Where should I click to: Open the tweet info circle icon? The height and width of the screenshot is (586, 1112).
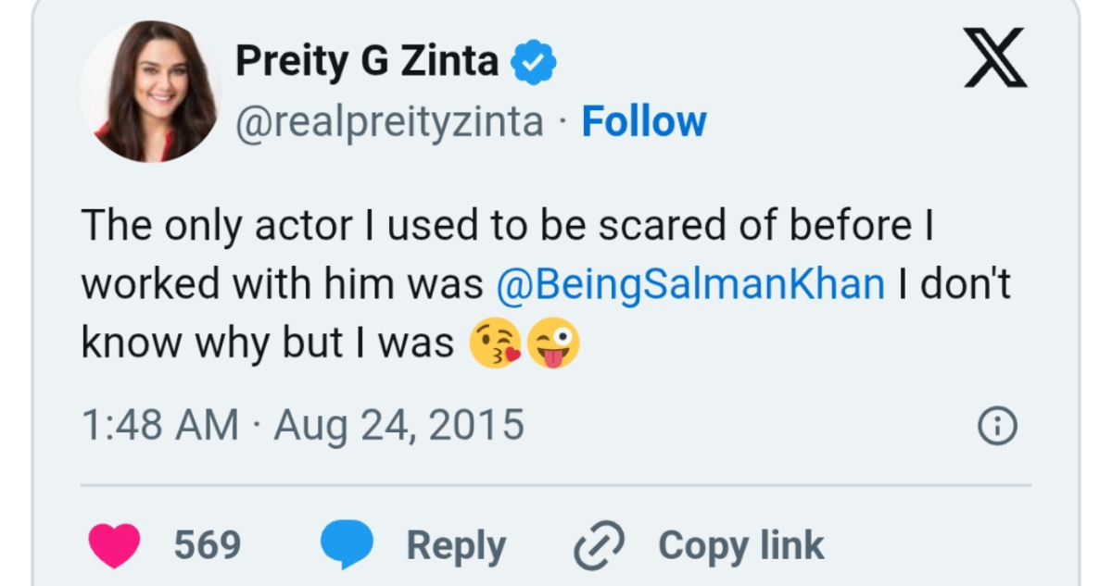[x=998, y=427]
